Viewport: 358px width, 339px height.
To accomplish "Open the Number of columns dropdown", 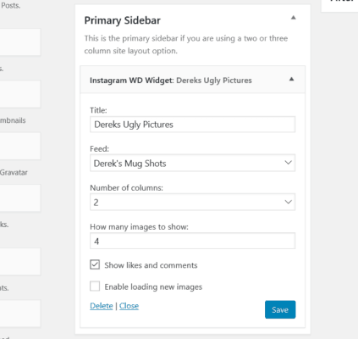I will pos(192,202).
